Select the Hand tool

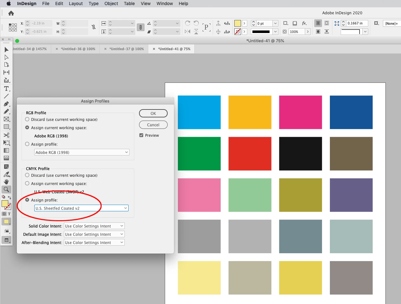point(6,182)
